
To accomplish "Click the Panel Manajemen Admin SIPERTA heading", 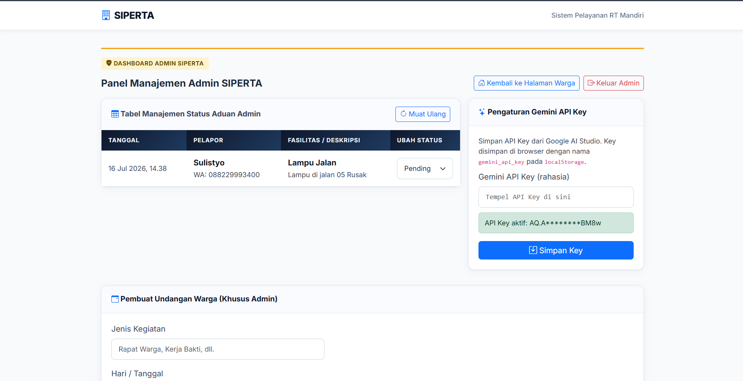I will point(181,83).
